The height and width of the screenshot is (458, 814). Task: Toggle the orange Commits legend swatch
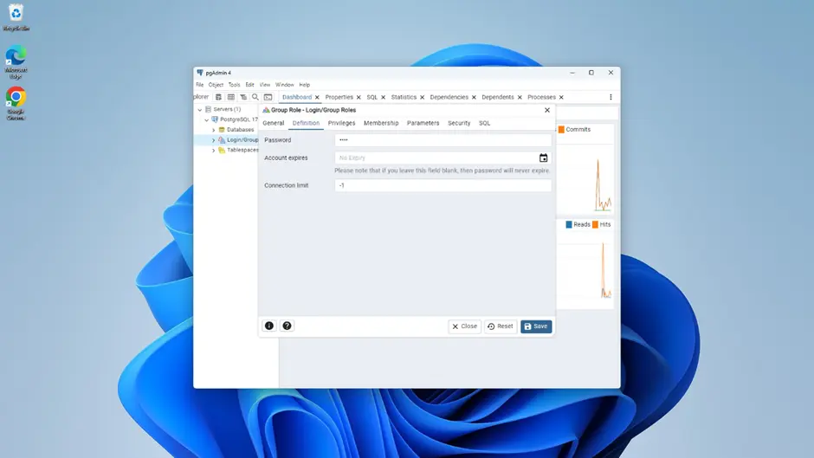[561, 129]
